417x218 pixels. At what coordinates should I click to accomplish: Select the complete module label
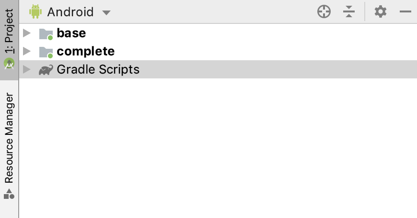click(86, 51)
